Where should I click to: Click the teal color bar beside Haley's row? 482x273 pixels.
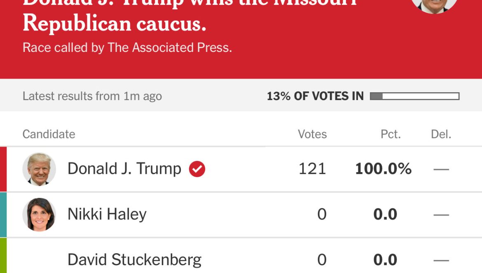(3, 215)
